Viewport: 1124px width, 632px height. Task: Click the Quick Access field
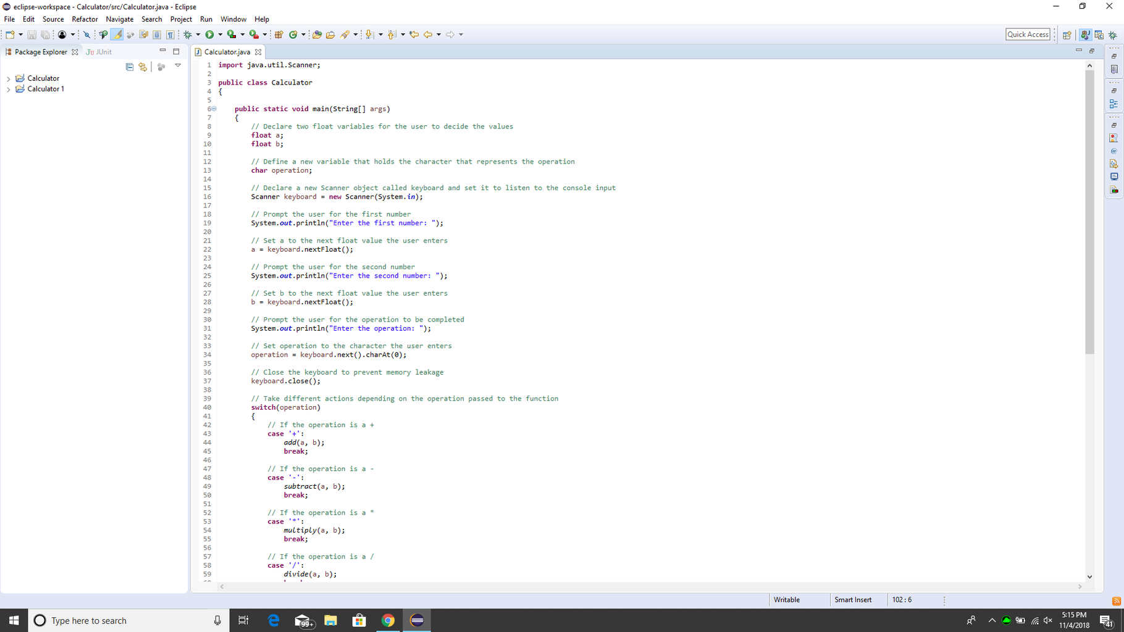(1028, 34)
